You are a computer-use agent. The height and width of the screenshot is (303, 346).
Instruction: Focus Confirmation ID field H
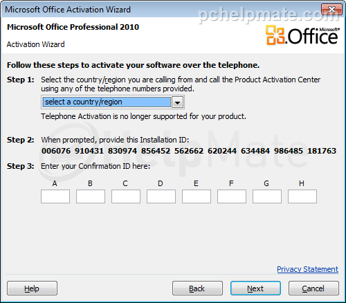point(302,196)
